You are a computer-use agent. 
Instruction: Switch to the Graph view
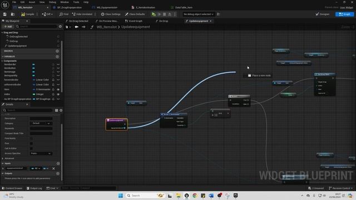click(x=344, y=14)
